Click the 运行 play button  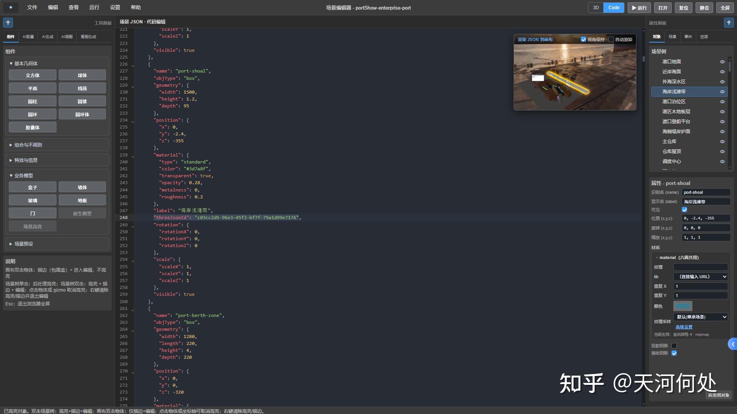pos(639,8)
